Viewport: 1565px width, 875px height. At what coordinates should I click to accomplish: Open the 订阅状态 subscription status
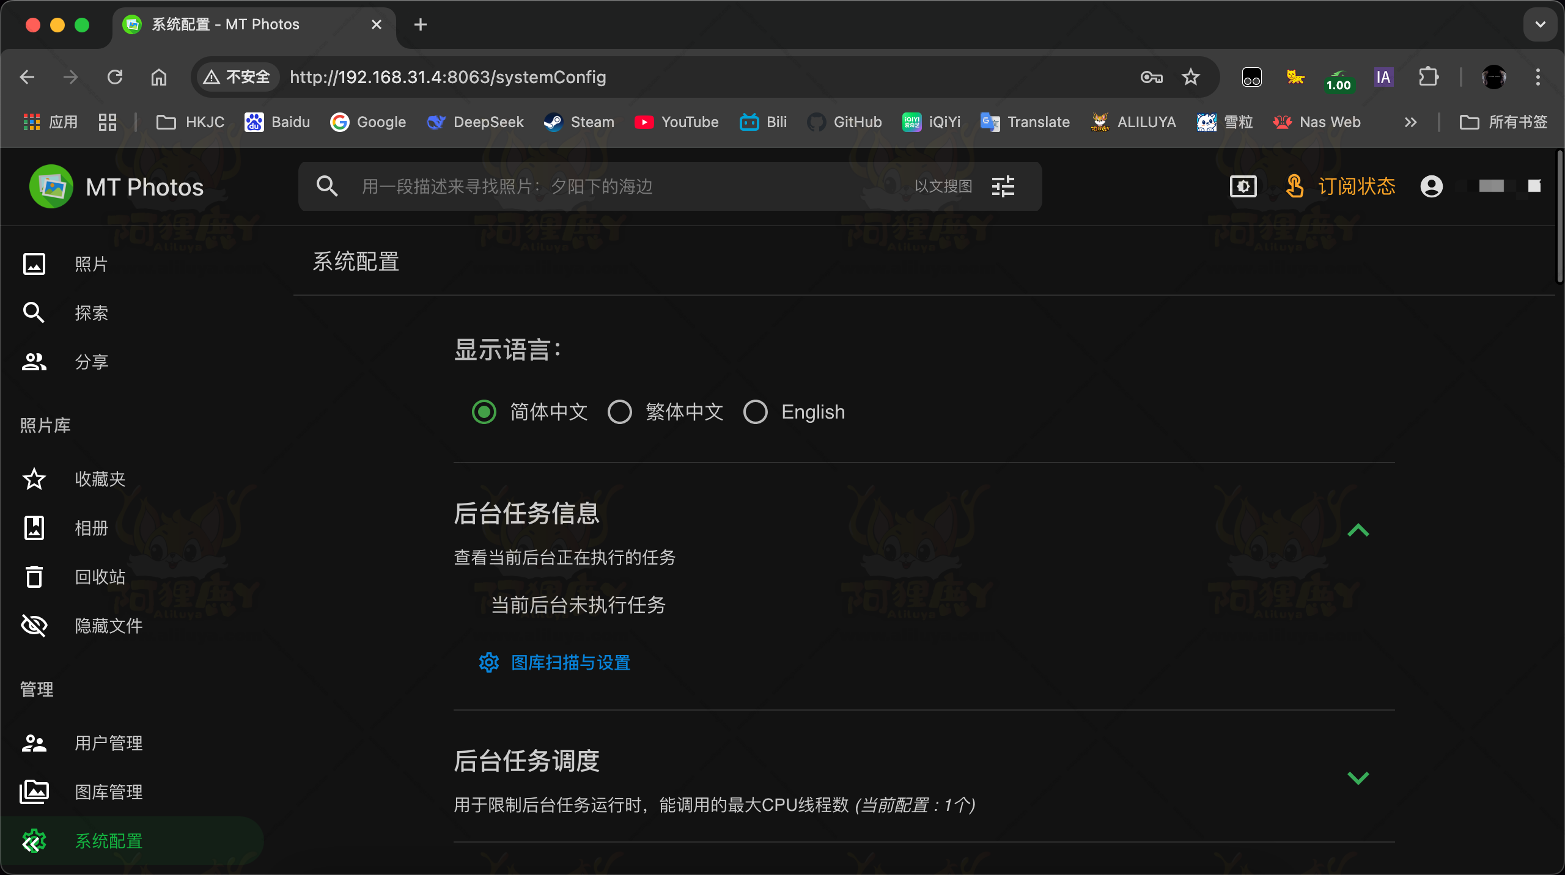click(x=1341, y=186)
